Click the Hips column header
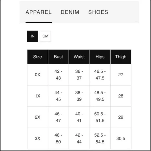This screenshot has height=151, width=151. tap(100, 57)
